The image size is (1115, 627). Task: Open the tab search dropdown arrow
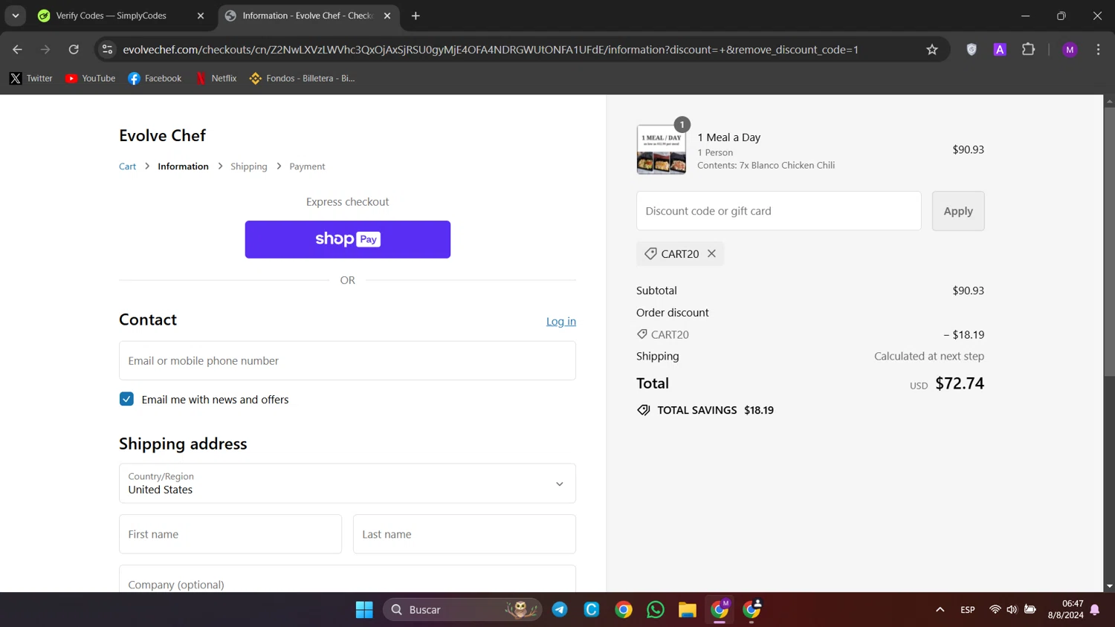16,16
